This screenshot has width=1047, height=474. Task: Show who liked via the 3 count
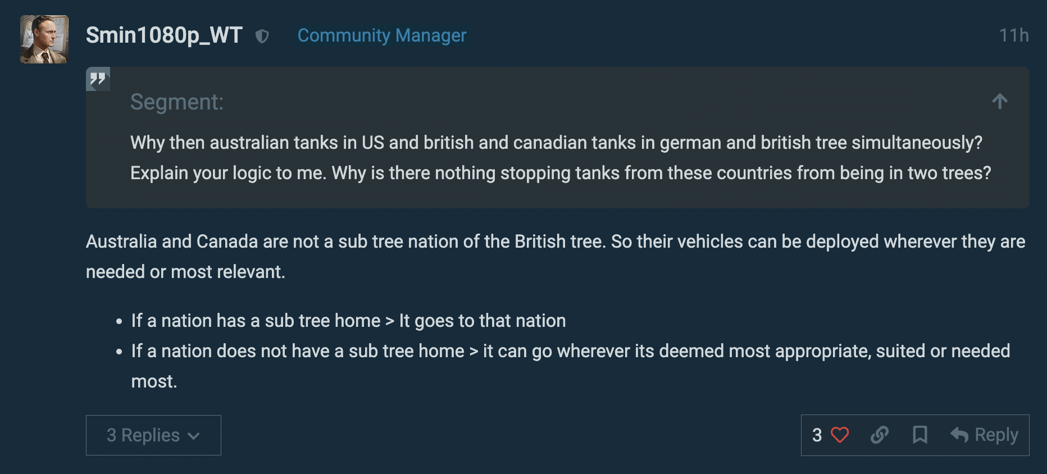tap(817, 435)
